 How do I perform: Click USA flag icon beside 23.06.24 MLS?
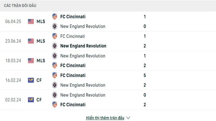coord(31,41)
